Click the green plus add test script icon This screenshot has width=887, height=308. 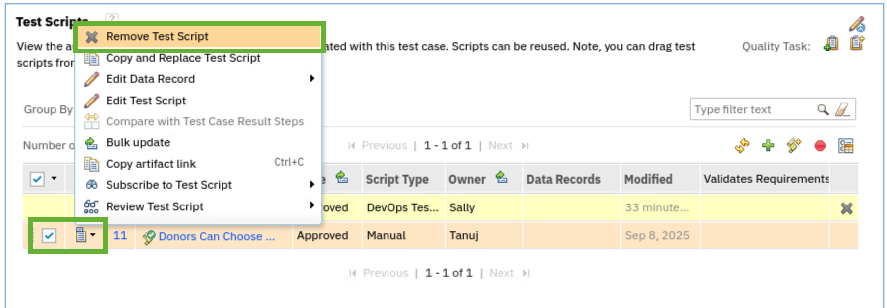pyautogui.click(x=768, y=146)
